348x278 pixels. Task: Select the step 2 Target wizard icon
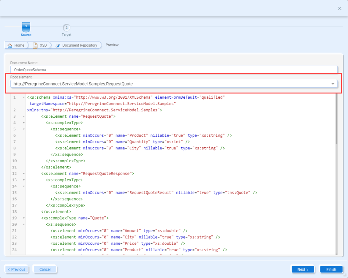click(67, 28)
